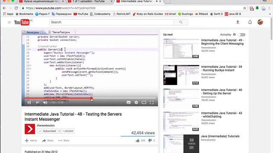273x153 pixels.
Task: Open video settings gear in player
Action: tap(136, 102)
